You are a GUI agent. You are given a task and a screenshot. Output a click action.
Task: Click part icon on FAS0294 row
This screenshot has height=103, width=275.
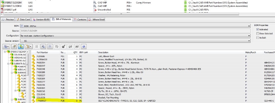click(x=33, y=63)
